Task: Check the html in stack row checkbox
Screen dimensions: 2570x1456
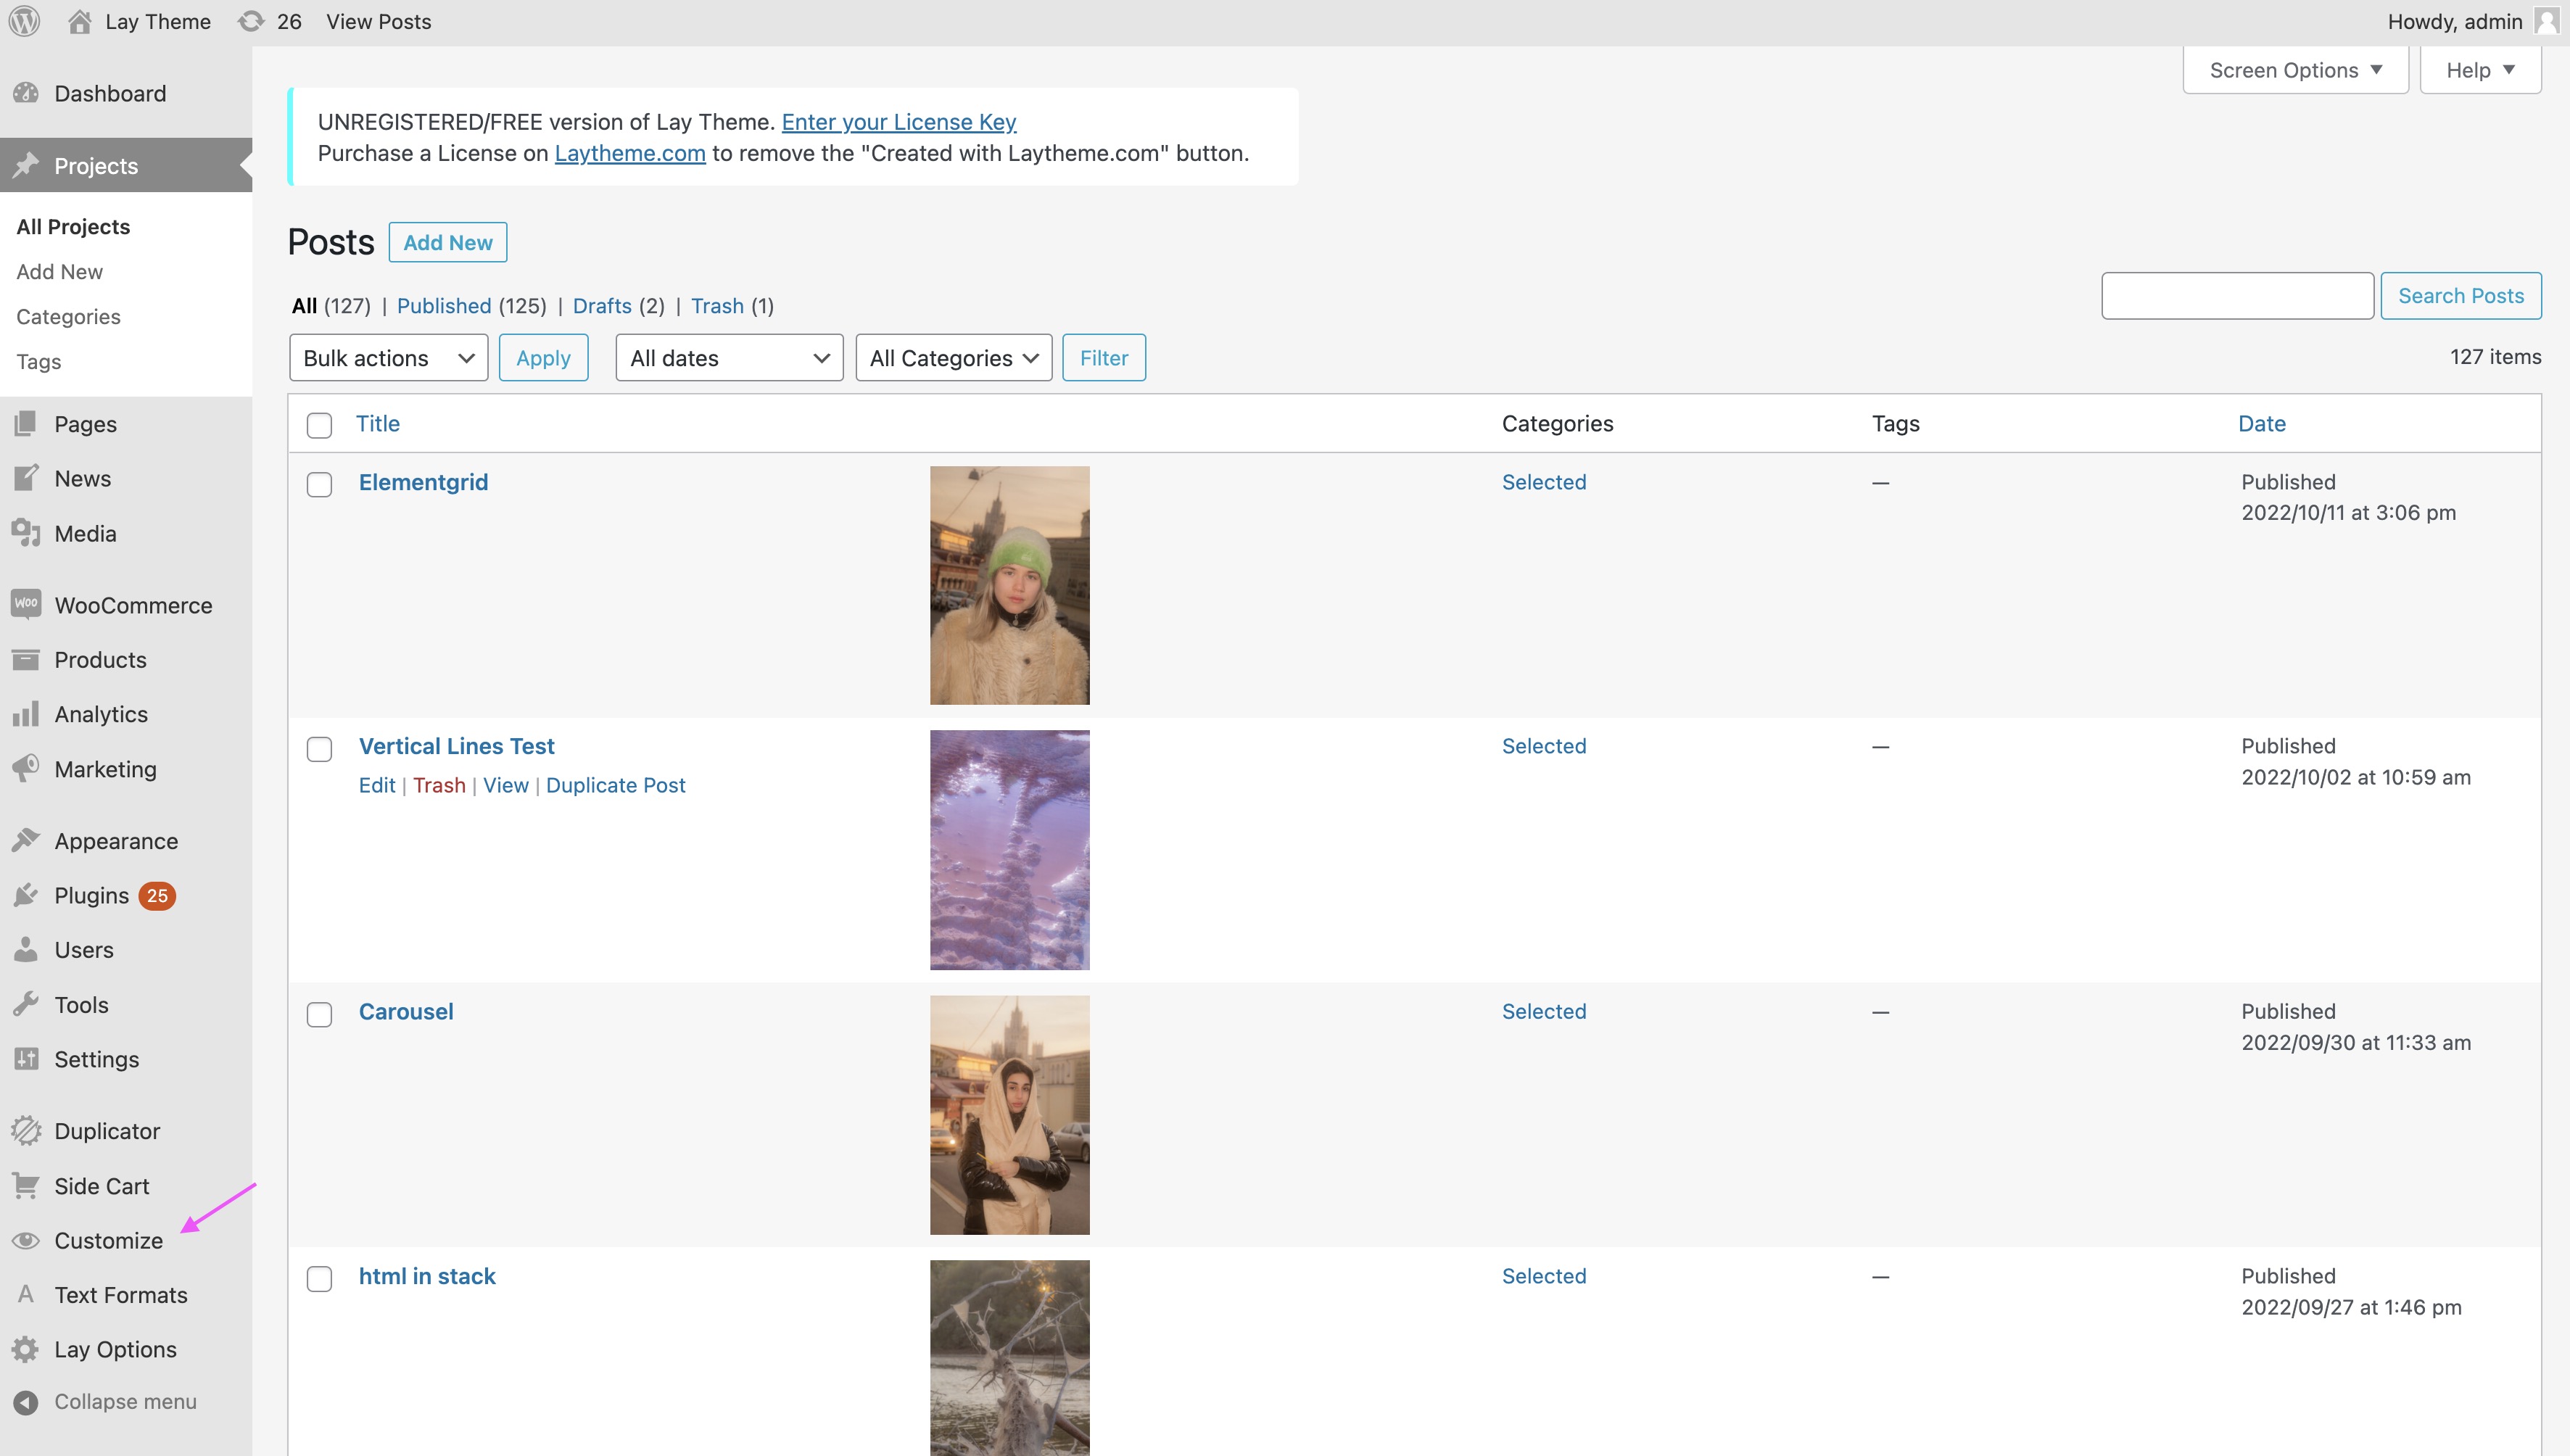Action: pos(319,1279)
